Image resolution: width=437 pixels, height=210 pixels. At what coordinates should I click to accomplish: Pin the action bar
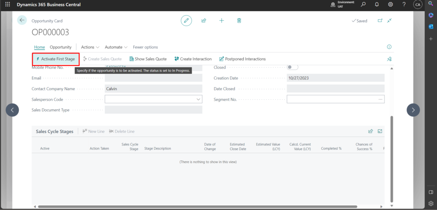pos(389,59)
